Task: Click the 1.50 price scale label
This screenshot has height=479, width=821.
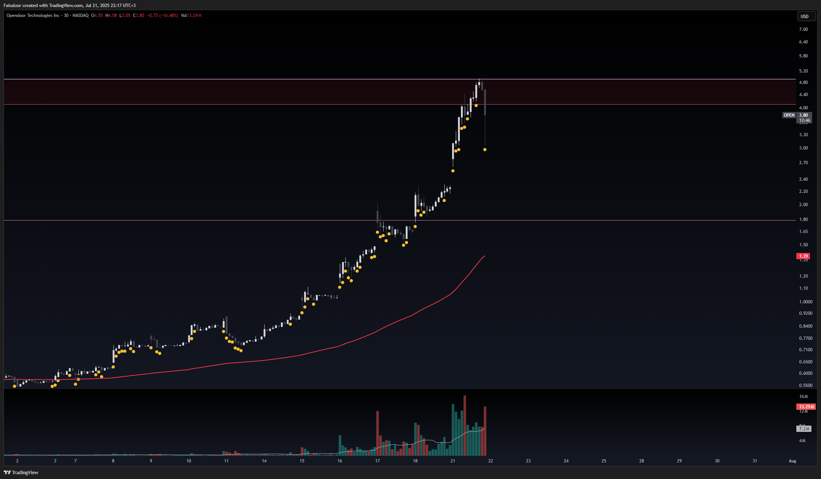Action: (803, 245)
